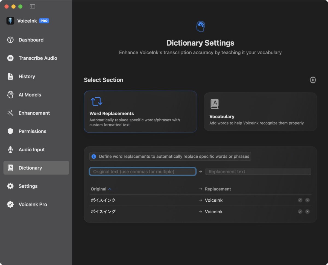328x265 pixels.
Task: Open Audio Input settings
Action: point(31,150)
